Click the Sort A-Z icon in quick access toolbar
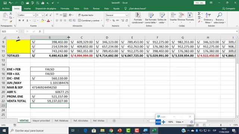239x134 pixels. pyautogui.click(x=38, y=3)
